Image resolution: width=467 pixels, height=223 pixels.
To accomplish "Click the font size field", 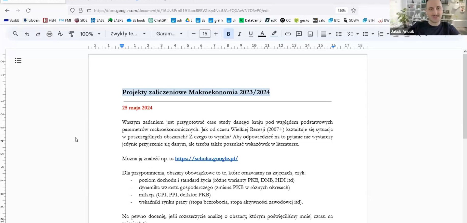I will pyautogui.click(x=205, y=34).
